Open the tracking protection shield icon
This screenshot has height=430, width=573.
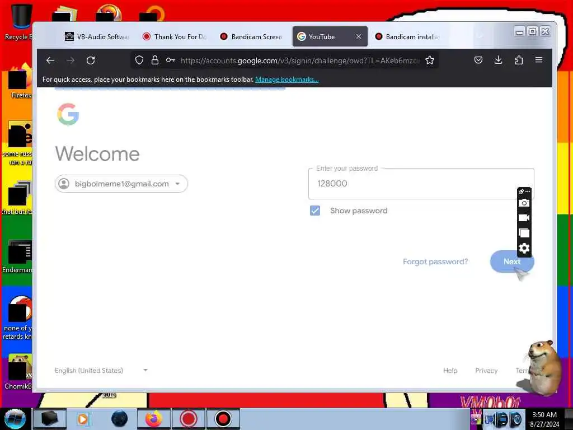tap(139, 60)
